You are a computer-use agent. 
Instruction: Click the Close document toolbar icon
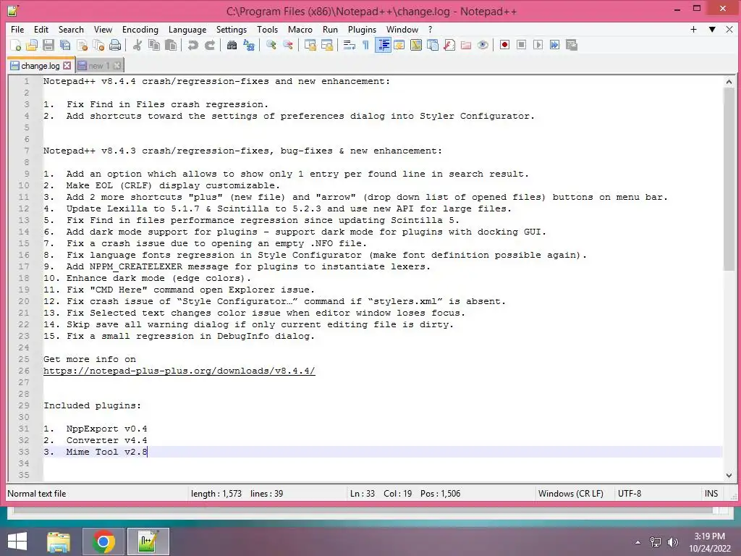click(x=82, y=45)
